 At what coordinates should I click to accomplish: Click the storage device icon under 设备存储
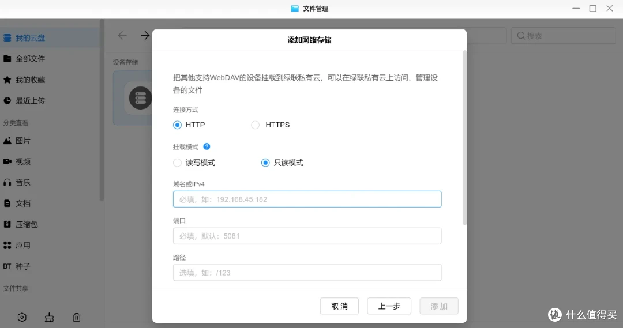tap(140, 97)
